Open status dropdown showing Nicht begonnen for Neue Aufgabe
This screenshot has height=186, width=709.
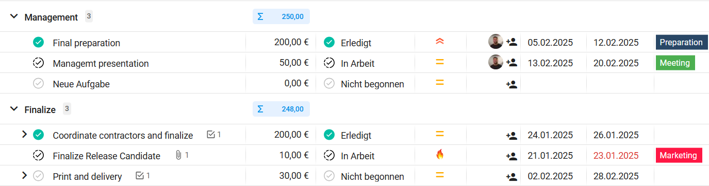(x=365, y=84)
